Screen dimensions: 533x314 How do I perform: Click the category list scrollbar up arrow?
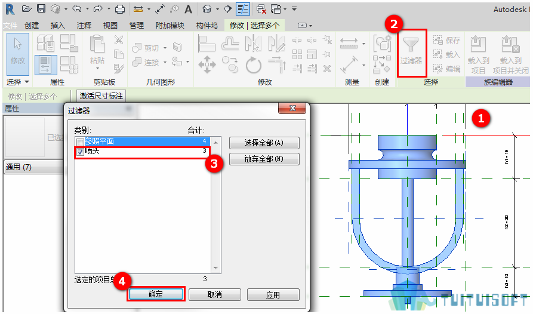pyautogui.click(x=215, y=141)
